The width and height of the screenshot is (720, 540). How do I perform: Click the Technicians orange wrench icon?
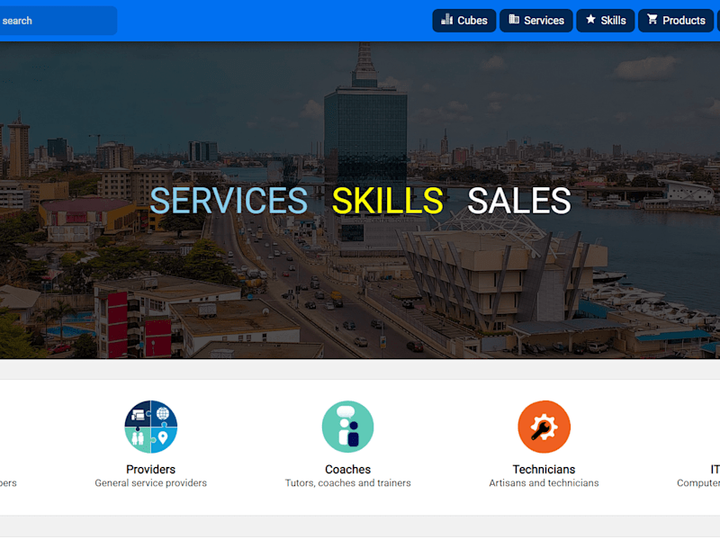[x=544, y=427]
